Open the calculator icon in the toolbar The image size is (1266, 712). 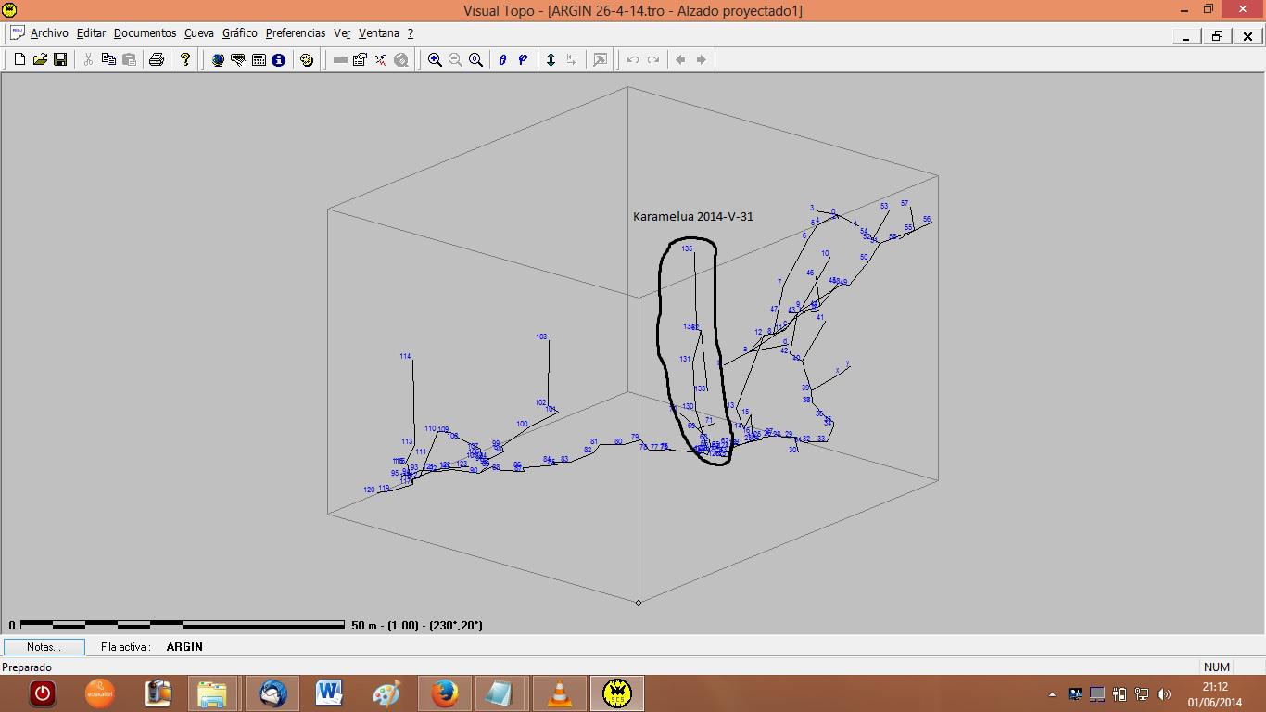259,59
